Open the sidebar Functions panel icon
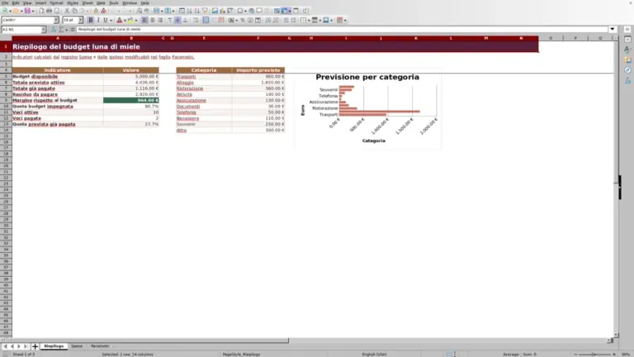The width and height of the screenshot is (634, 357). click(627, 80)
